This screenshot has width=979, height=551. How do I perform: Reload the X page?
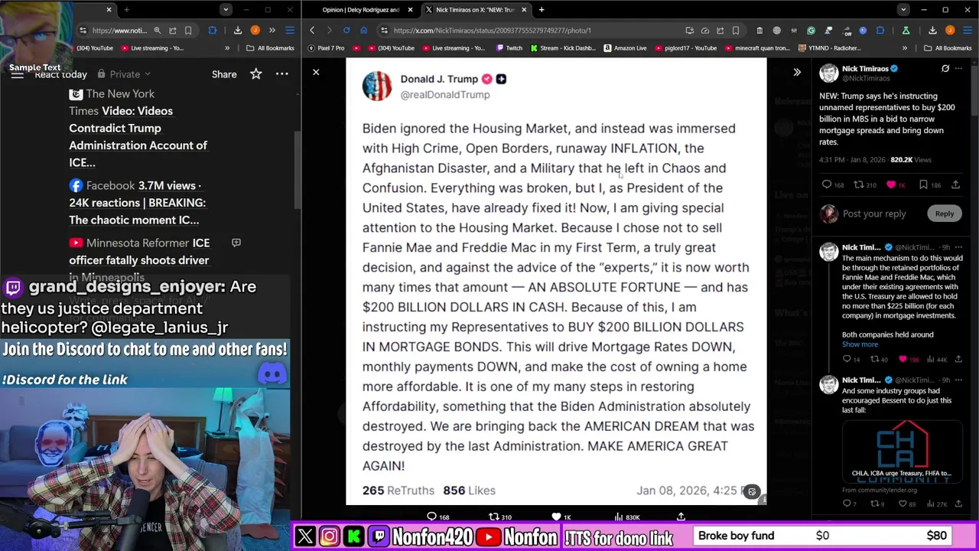coord(346,31)
